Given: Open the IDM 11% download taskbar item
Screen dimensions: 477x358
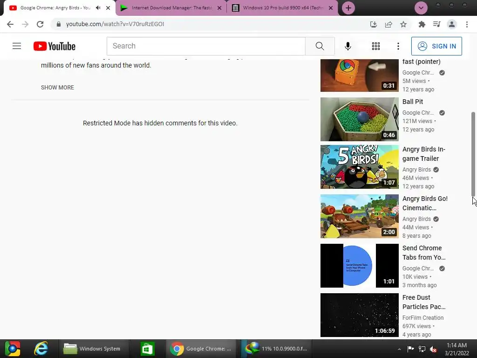Looking at the screenshot, I should 277,349.
